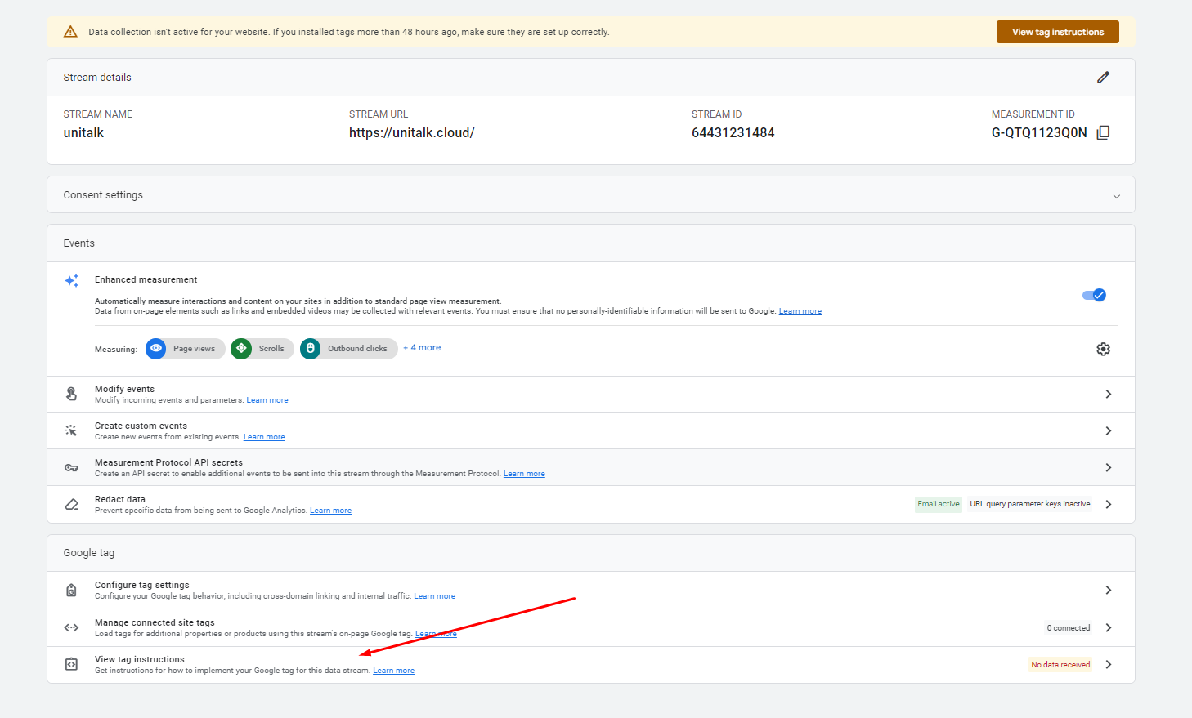This screenshot has width=1192, height=718.
Task: Expand the Consent settings section
Action: click(x=1116, y=195)
